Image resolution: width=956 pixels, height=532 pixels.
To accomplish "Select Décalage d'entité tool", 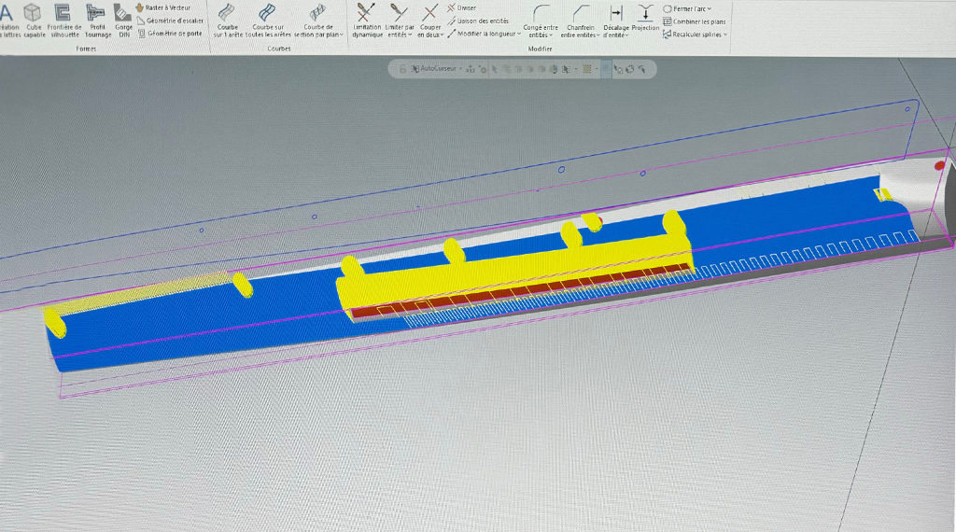I will pyautogui.click(x=616, y=21).
